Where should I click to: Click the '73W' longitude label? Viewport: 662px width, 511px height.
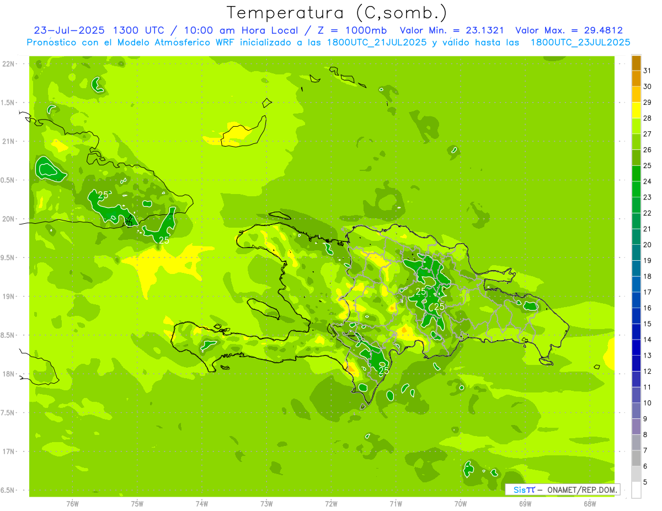coord(266,503)
